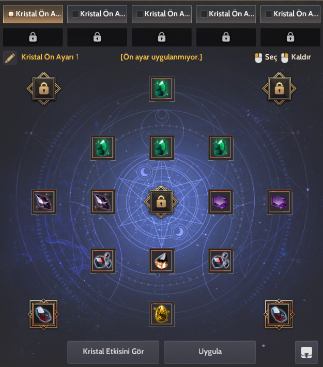The width and height of the screenshot is (323, 367).
Task: Select the flame-tipped crystal in the lower middle
Action: point(161,261)
